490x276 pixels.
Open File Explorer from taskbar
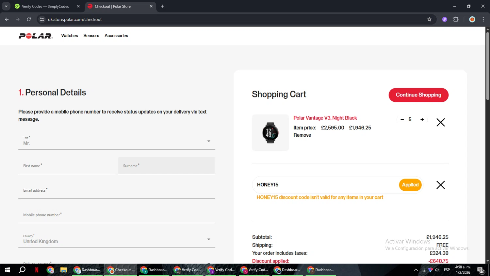point(63,270)
